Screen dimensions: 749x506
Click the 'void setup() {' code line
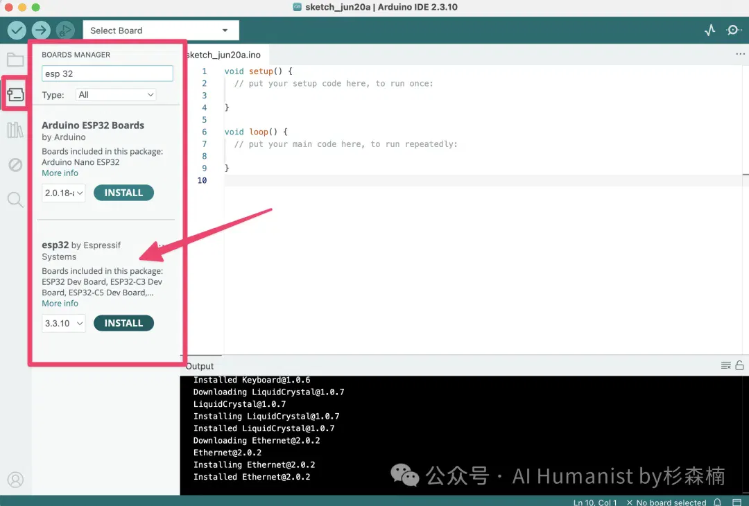click(259, 71)
